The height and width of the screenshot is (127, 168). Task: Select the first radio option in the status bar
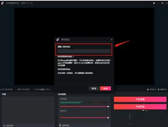pos(148,90)
